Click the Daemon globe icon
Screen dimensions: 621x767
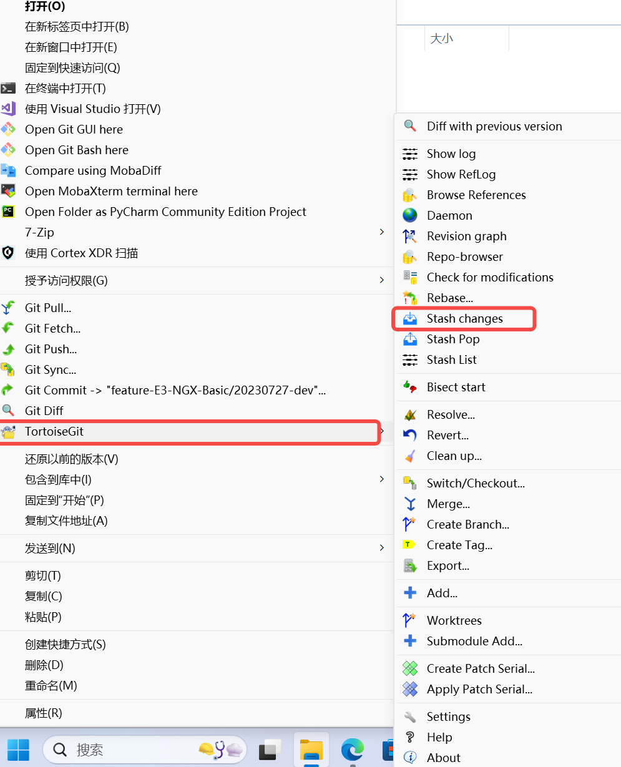(410, 215)
